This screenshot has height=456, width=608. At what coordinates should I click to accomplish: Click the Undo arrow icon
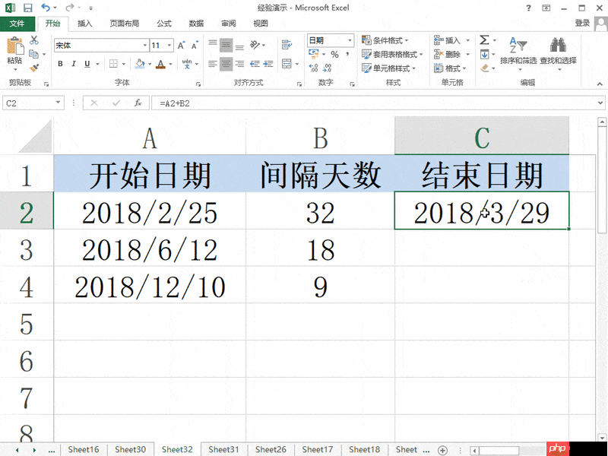coord(46,8)
